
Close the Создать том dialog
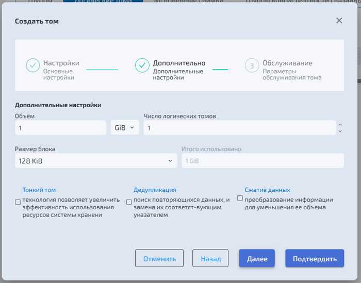coord(339,21)
